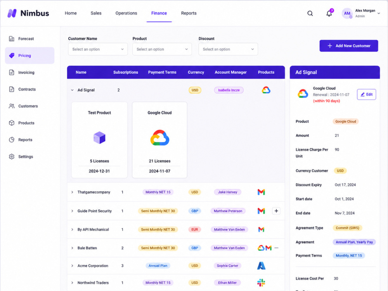Click the Jake Hervey manager tag
The height and width of the screenshot is (291, 388).
click(228, 192)
